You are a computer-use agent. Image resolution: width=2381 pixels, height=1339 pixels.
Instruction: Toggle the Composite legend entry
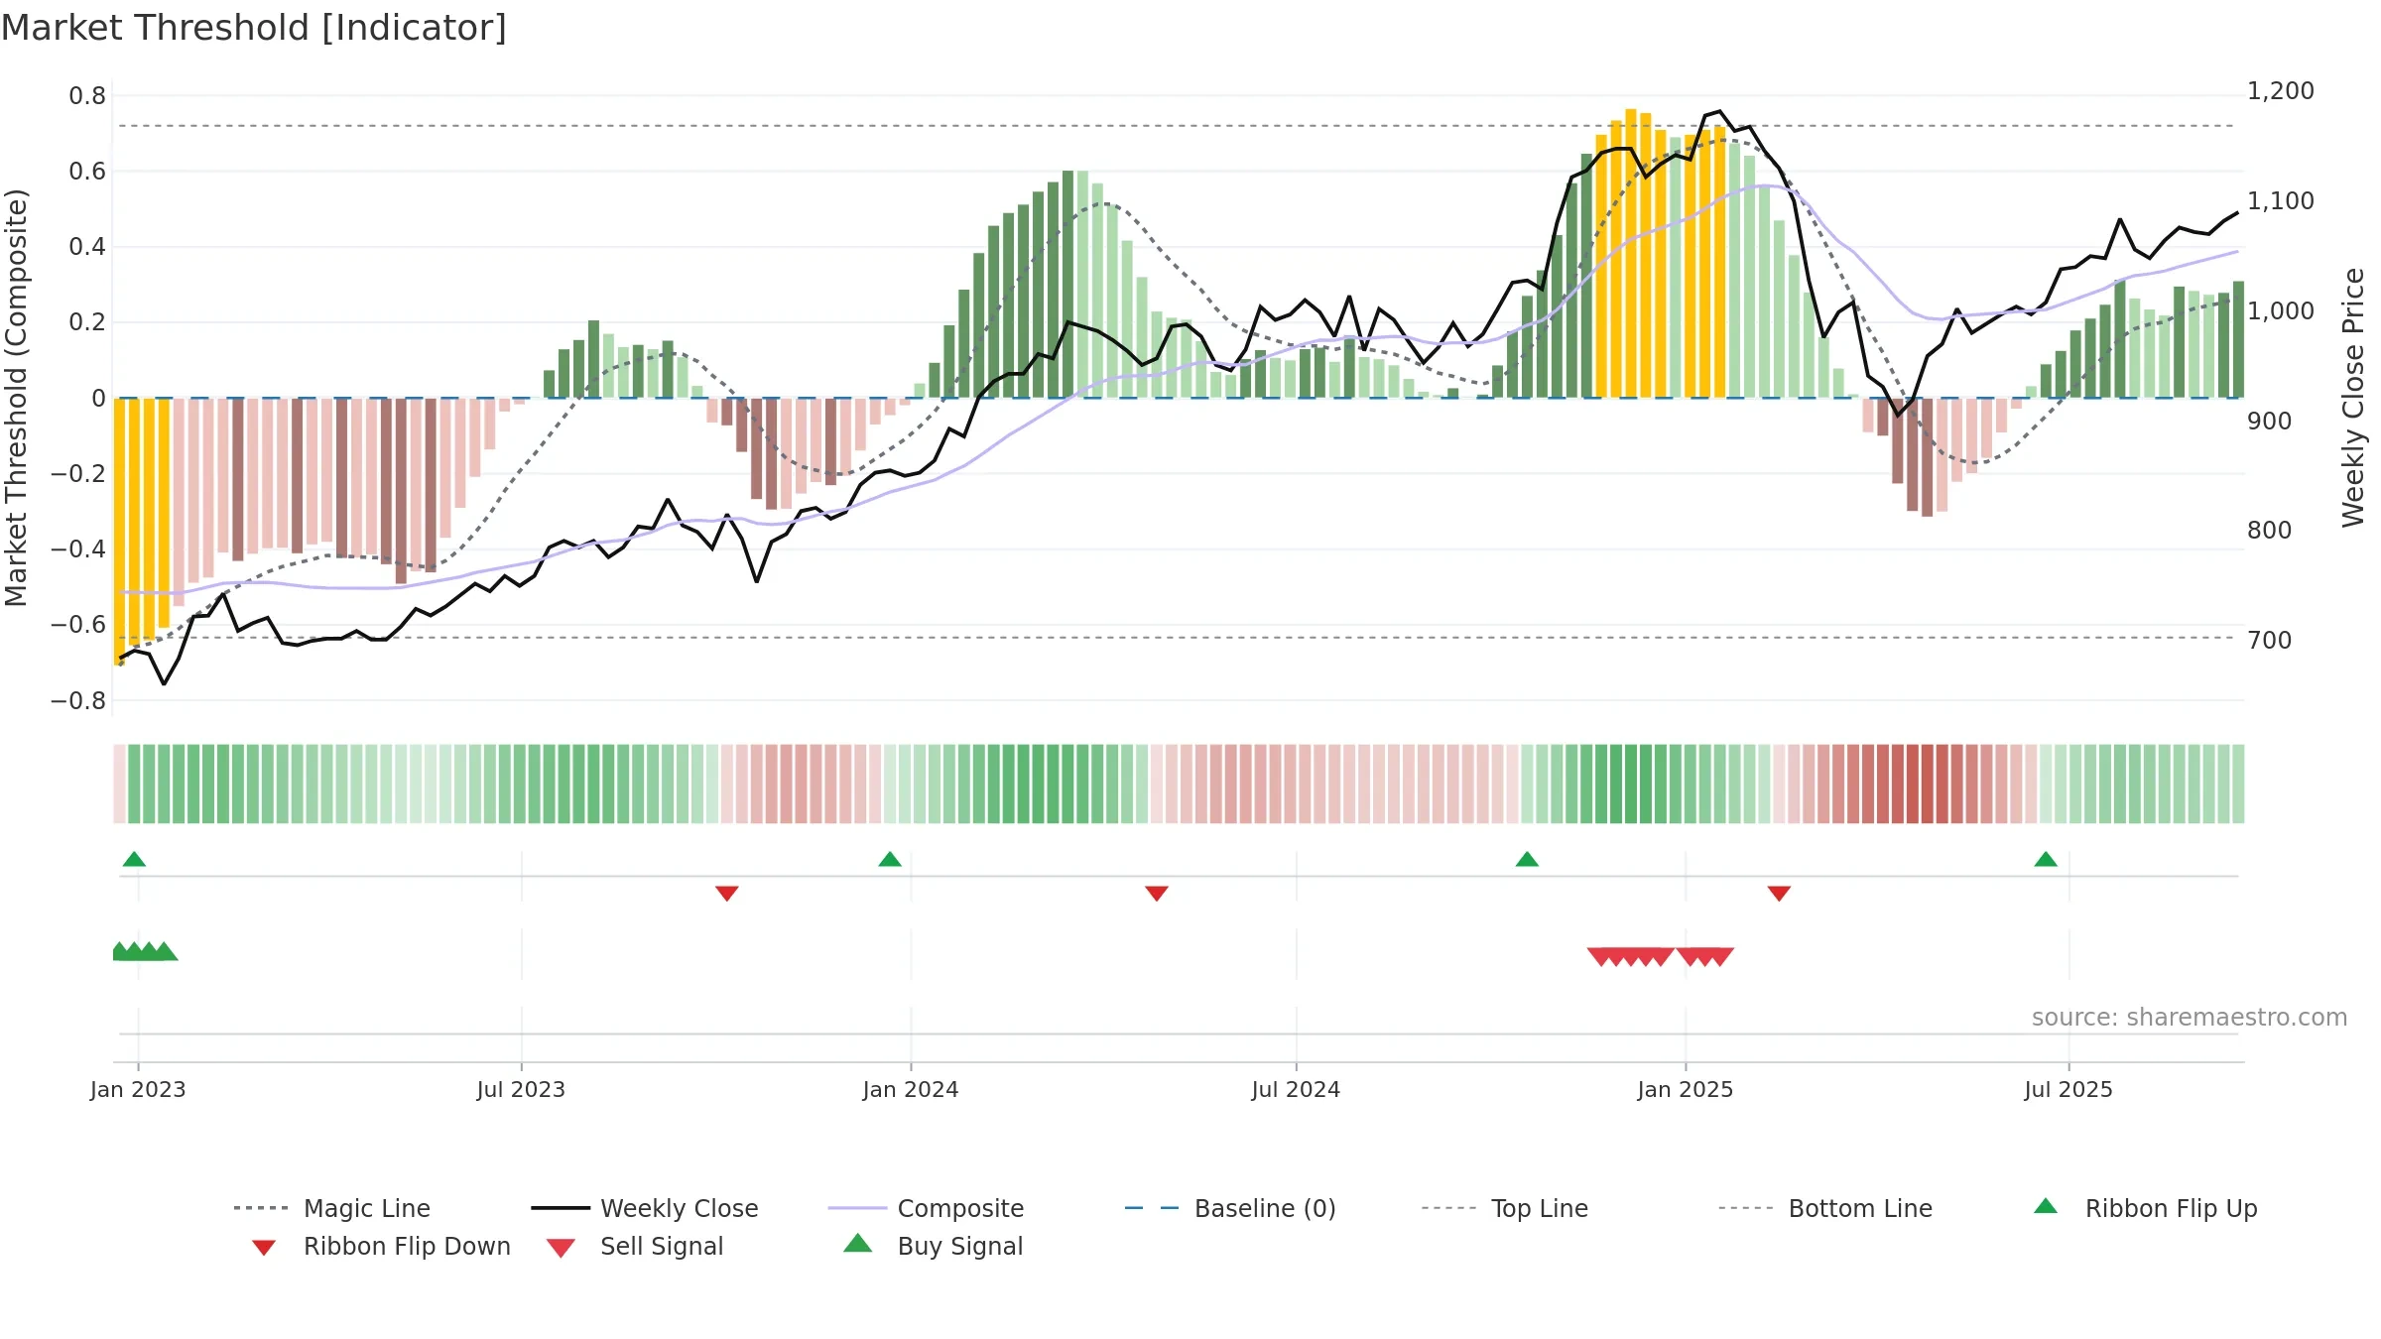(x=926, y=1208)
